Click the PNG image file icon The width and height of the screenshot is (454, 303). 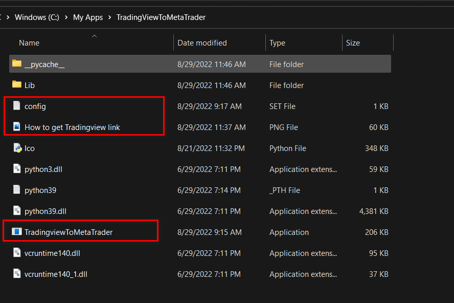(17, 127)
